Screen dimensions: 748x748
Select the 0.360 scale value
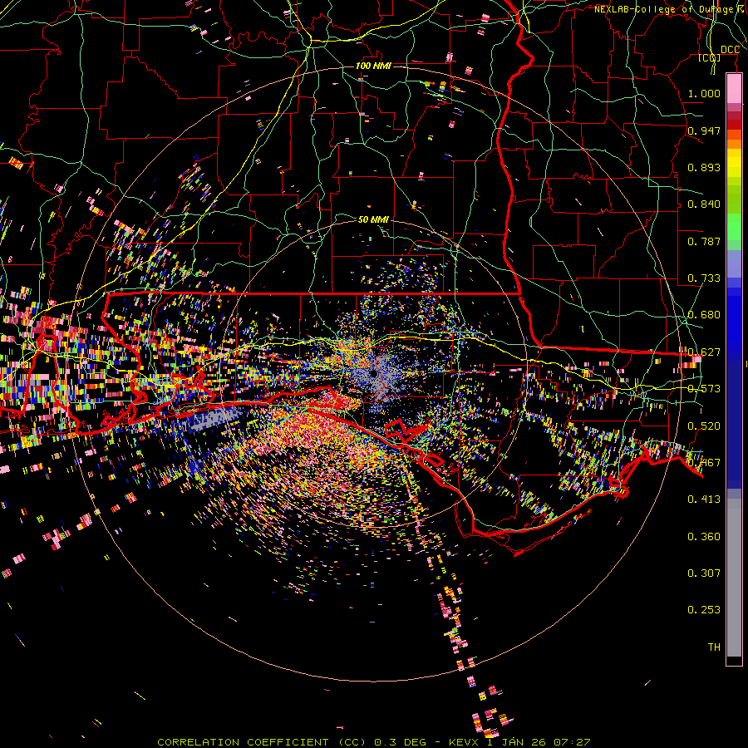704,536
